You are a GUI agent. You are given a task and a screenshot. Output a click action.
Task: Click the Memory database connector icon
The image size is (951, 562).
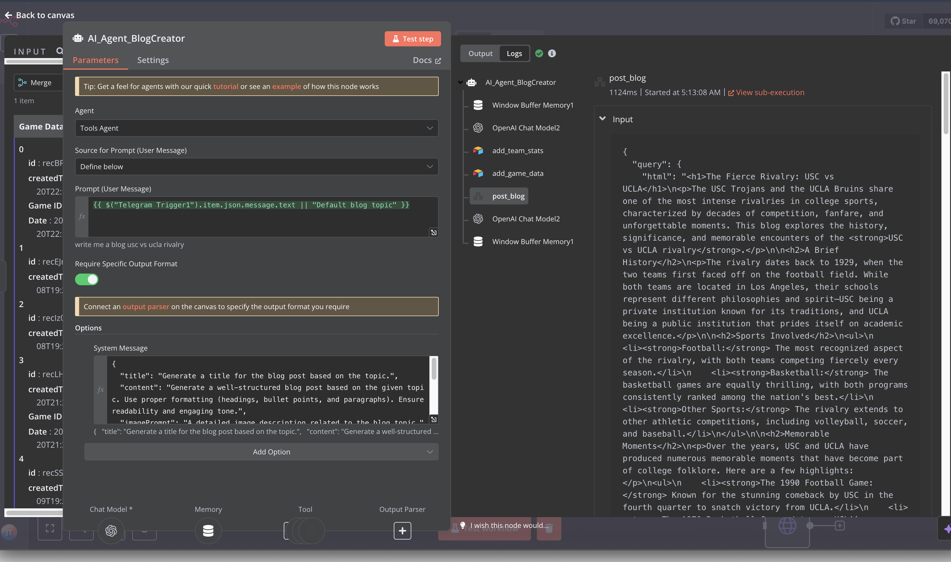pyautogui.click(x=208, y=531)
